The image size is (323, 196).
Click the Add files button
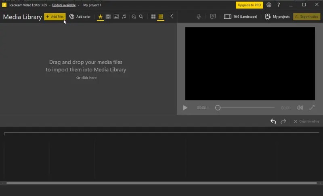(55, 17)
